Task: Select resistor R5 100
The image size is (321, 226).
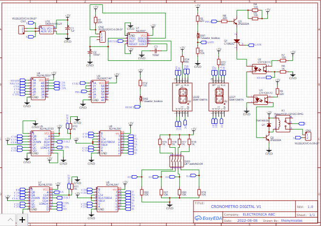Action: (255, 19)
